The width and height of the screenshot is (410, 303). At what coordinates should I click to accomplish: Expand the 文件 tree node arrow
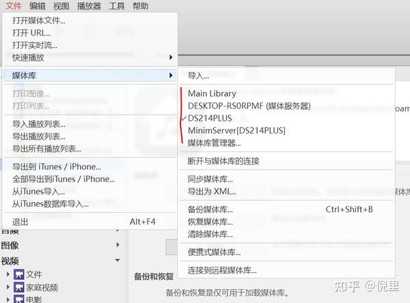8,274
